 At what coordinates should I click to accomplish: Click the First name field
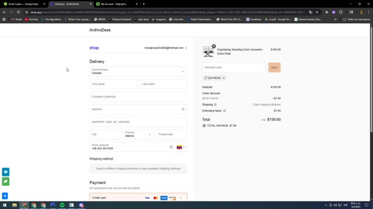[113, 84]
